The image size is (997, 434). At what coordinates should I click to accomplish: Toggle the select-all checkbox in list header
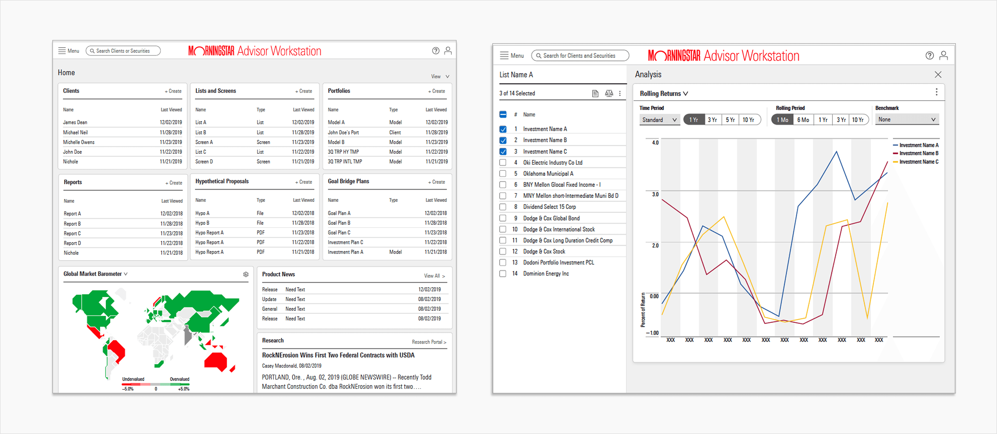[503, 115]
